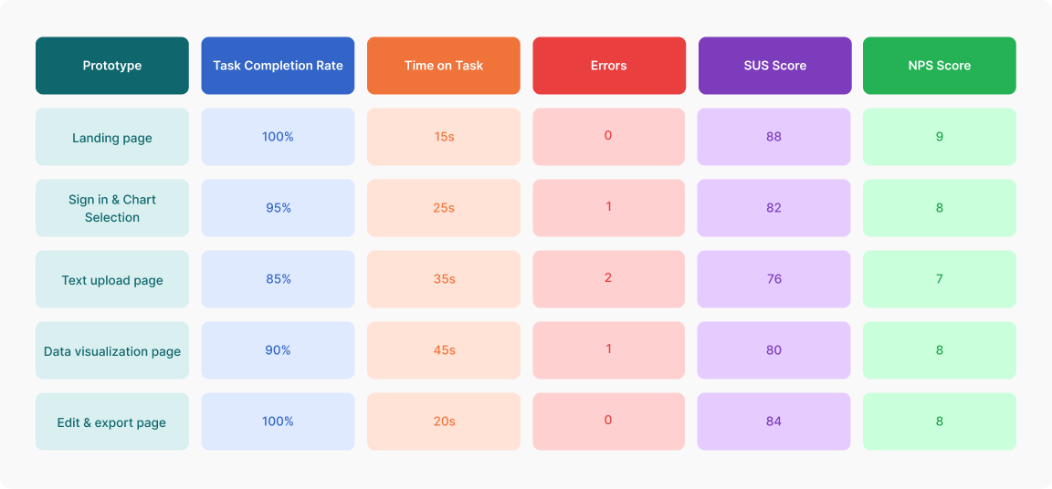The height and width of the screenshot is (489, 1052).
Task: Click the Text upload page cell
Action: 112,280
